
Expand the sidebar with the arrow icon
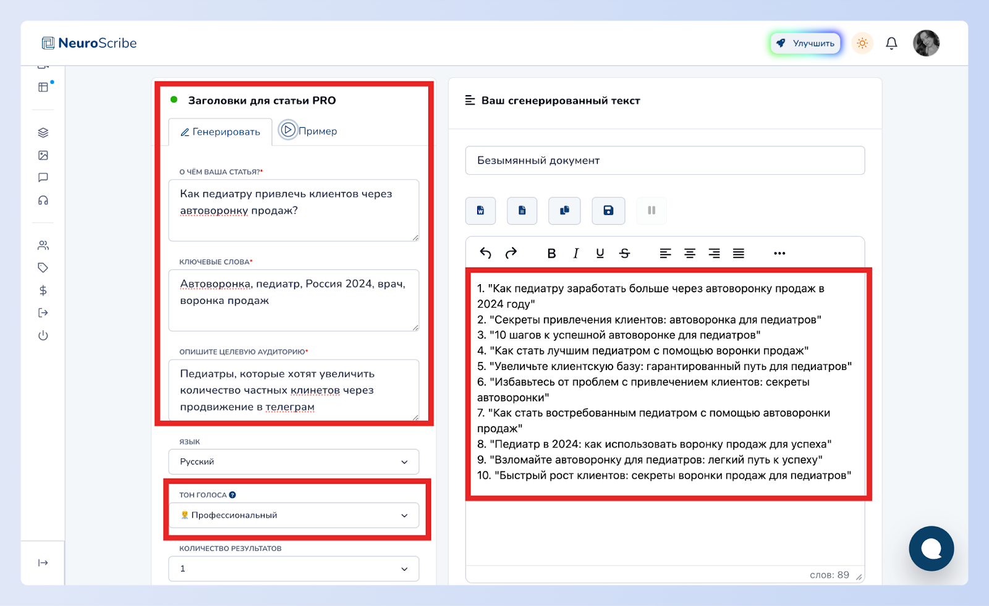pos(43,563)
